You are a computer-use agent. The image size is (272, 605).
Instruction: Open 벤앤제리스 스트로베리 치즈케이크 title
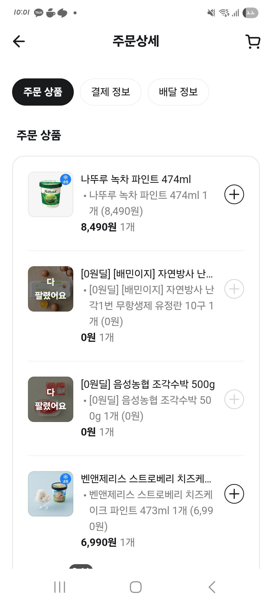click(146, 479)
